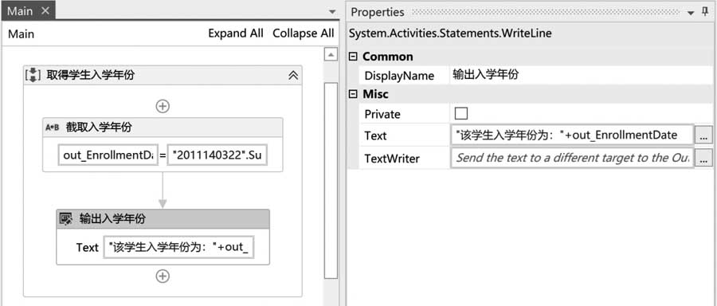Click the sequence icon beside 取得学生入学年份
The width and height of the screenshot is (717, 306).
pos(33,76)
